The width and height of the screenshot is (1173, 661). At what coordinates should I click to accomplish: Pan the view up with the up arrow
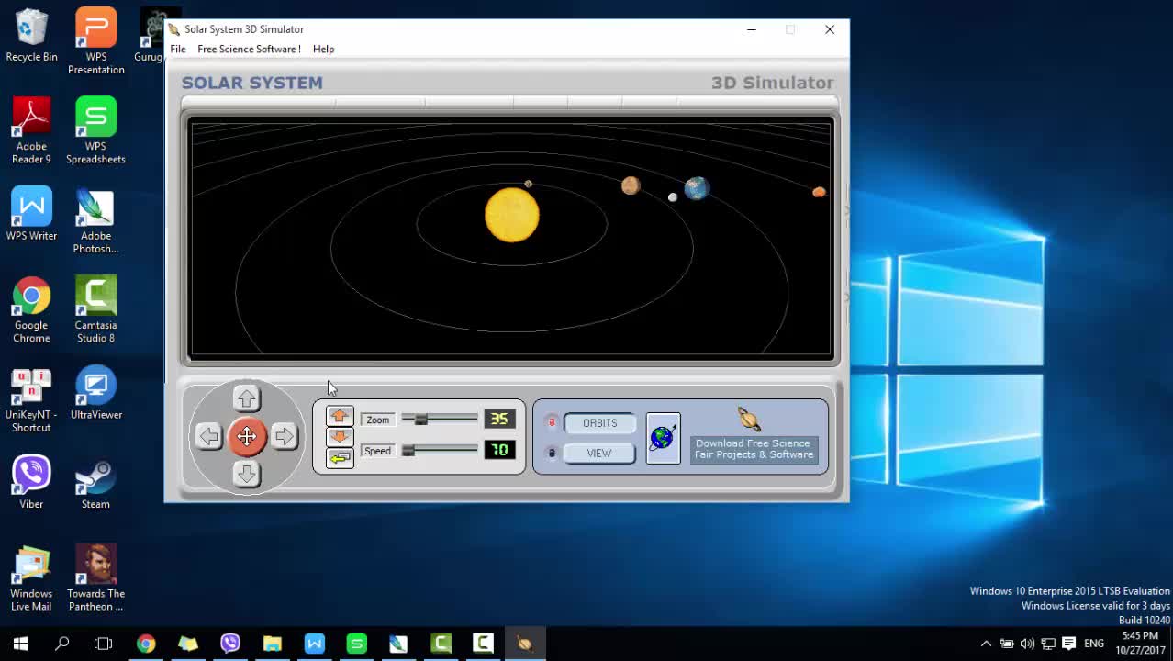click(246, 398)
